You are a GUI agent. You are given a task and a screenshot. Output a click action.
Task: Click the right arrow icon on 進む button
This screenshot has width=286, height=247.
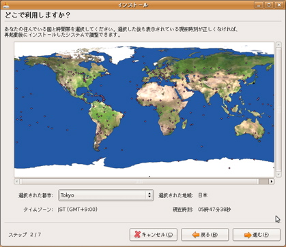pos(248,235)
